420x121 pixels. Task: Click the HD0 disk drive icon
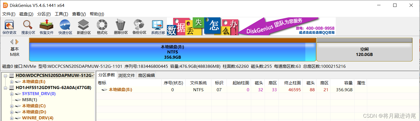coord(12,76)
